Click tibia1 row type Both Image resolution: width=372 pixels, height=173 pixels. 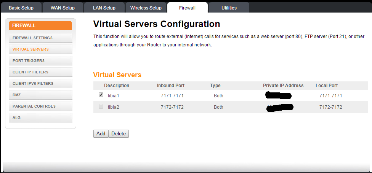coord(218,96)
